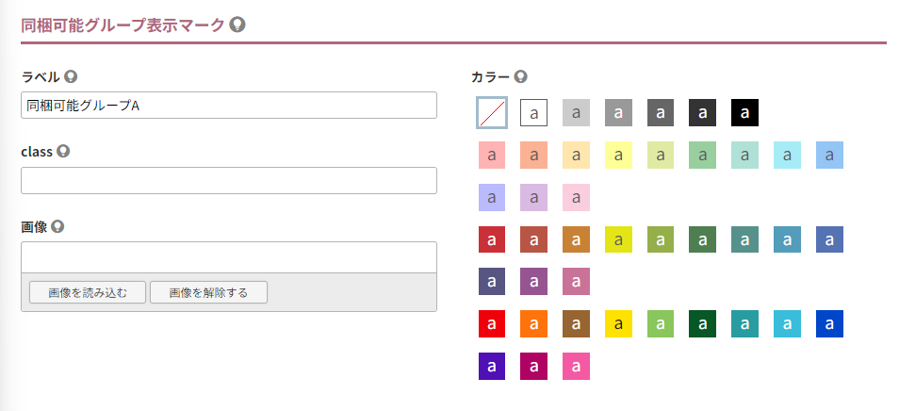Click the 画像 help bulb icon
This screenshot has height=411, width=899.
(x=57, y=226)
